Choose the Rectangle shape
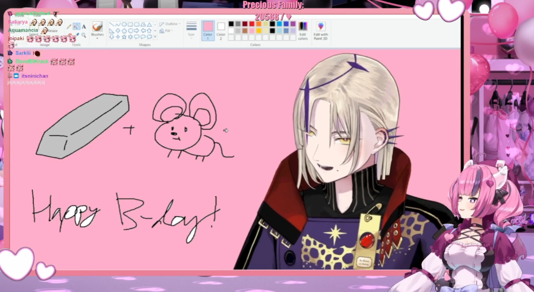Screen dimensions: 534x292 pyautogui.click(x=130, y=25)
